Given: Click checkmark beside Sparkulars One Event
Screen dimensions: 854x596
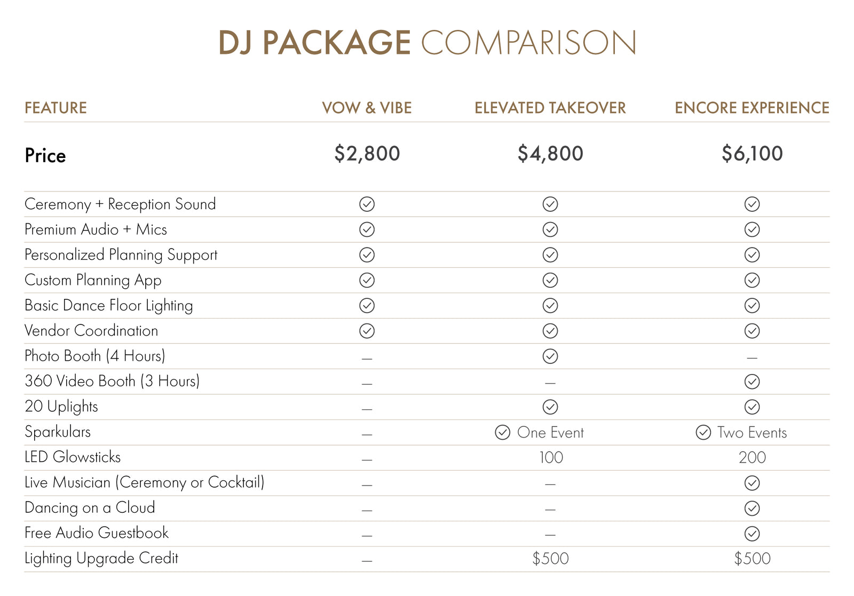Looking at the screenshot, I should [502, 432].
